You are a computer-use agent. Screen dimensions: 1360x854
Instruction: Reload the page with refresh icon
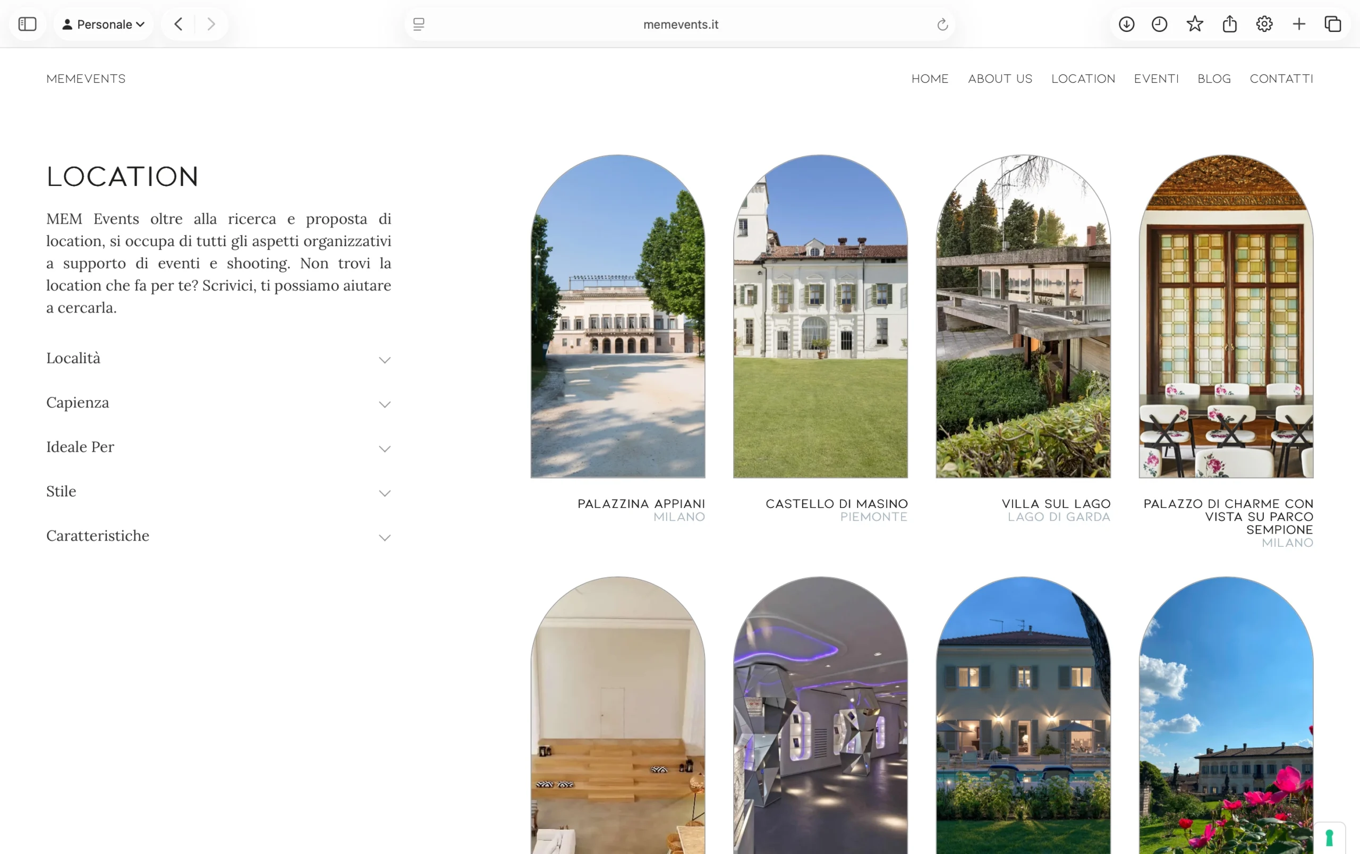pos(942,24)
